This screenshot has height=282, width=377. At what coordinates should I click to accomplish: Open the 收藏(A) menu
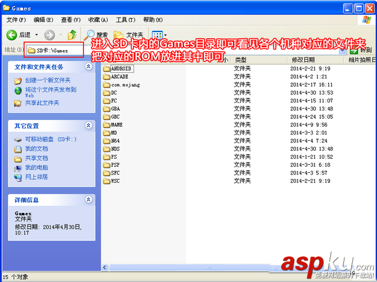(98, 20)
